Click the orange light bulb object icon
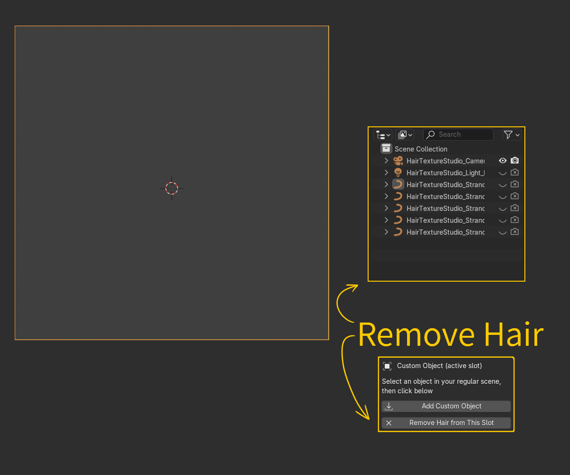This screenshot has width=570, height=475. coord(398,173)
